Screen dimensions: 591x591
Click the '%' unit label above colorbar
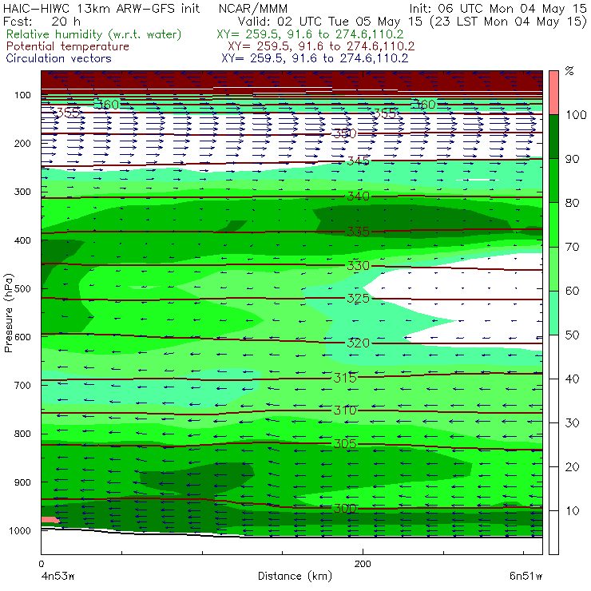(569, 71)
